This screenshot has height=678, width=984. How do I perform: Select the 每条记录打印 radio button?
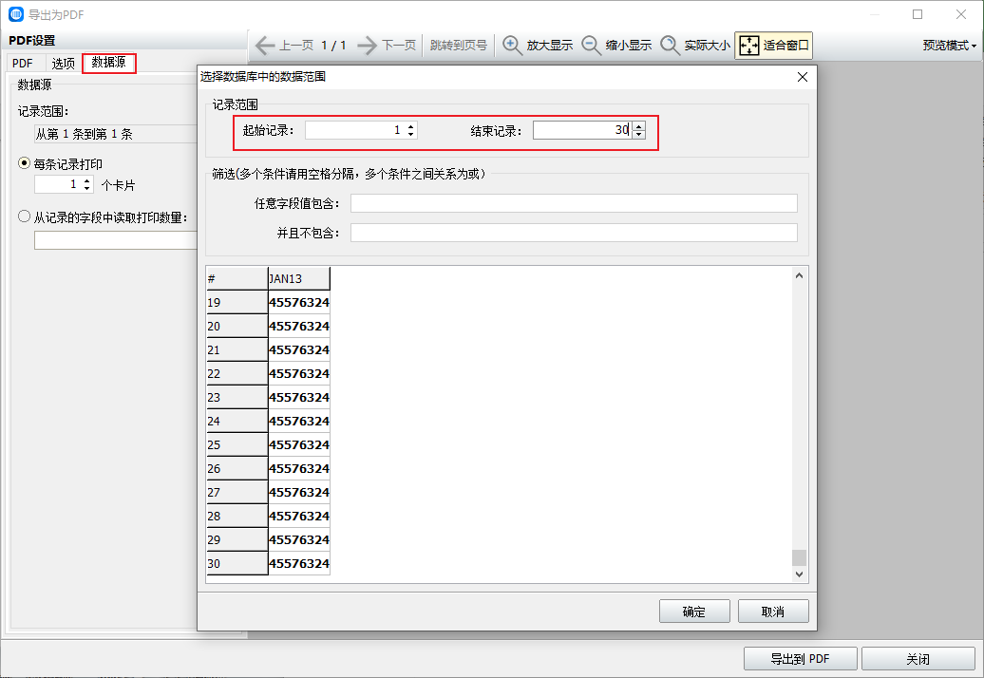[x=24, y=163]
